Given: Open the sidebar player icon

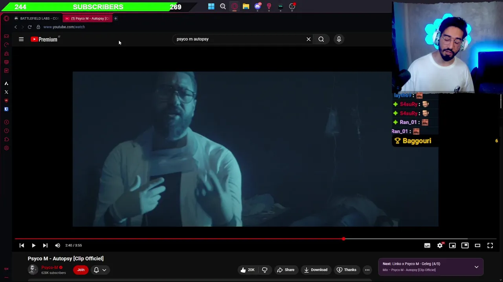Looking at the screenshot, I should click(6, 122).
